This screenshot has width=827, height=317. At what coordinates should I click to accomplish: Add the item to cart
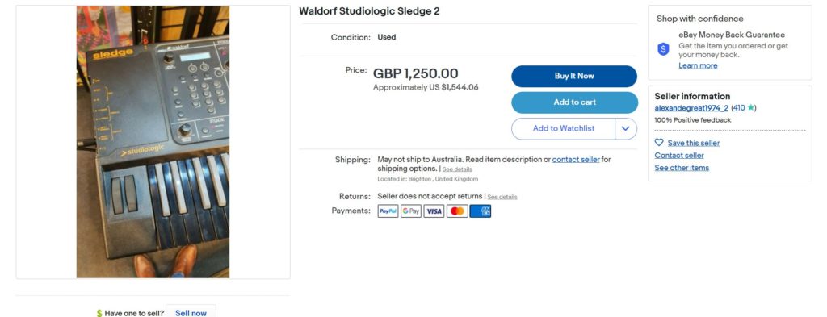[574, 102]
